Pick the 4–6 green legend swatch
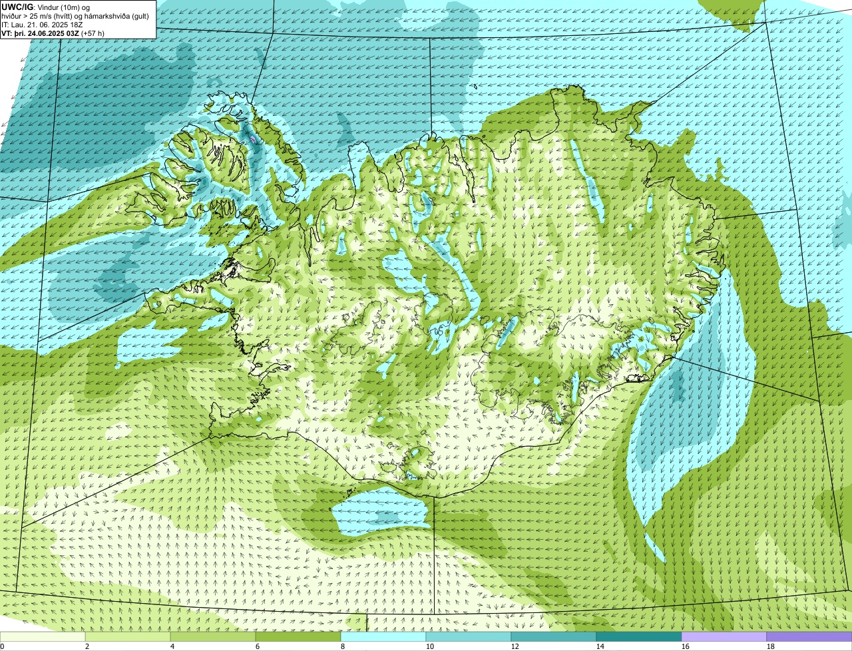Screen dimensions: 852x651 tap(213, 636)
